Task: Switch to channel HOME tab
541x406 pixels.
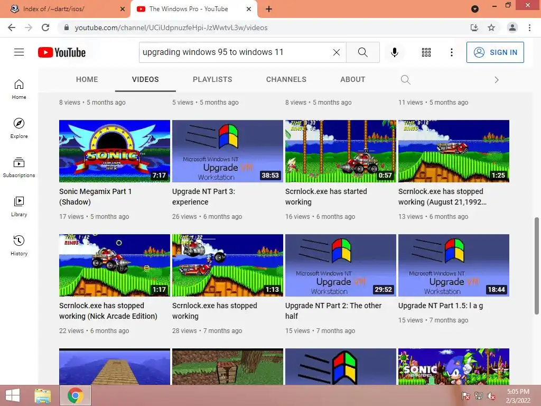Action: tap(87, 79)
